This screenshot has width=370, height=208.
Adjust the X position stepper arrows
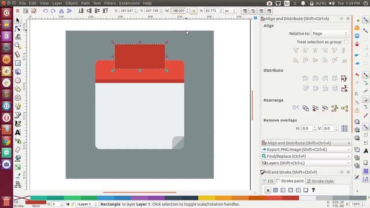pyautogui.click(x=136, y=11)
